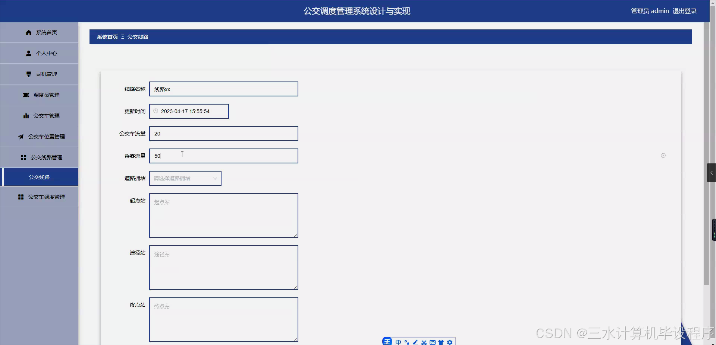Click inside the 起点站 text area

click(223, 215)
